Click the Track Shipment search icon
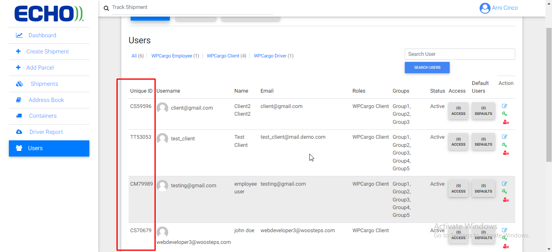 click(x=106, y=8)
